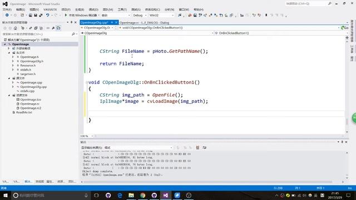Open the COpenImageDlg class scope dropdown
This screenshot has height=200, width=356.
click(147, 33)
